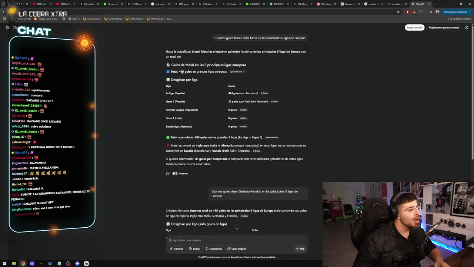Select the La Liga (España) table cell

(x=175, y=93)
